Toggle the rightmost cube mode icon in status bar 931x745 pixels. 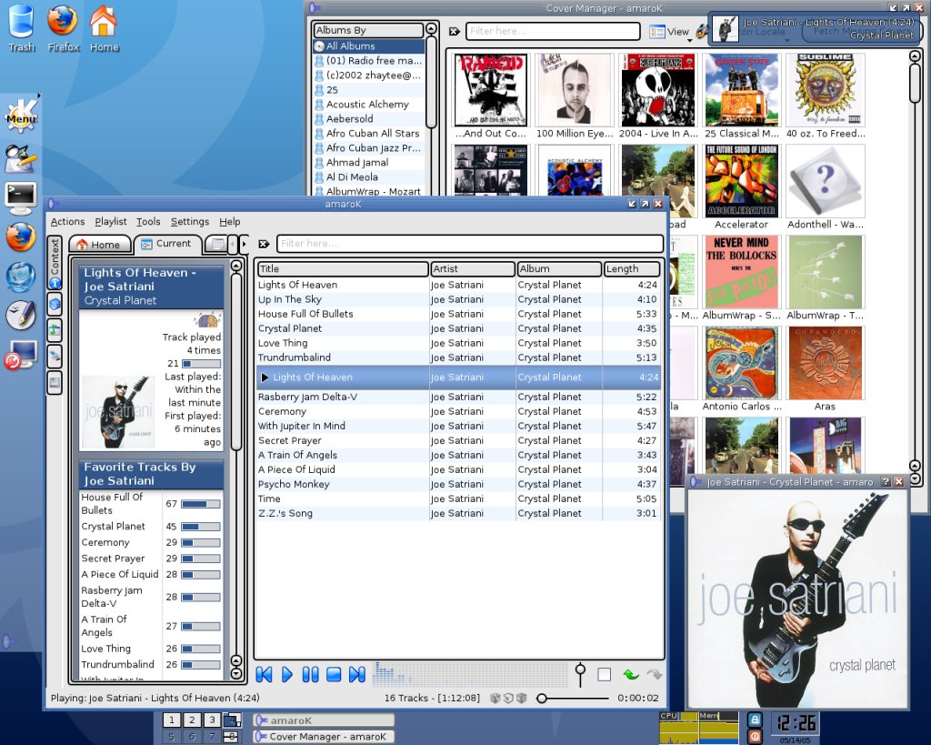522,698
